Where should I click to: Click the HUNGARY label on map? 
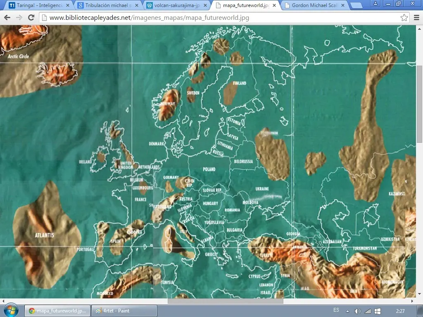pos(210,203)
